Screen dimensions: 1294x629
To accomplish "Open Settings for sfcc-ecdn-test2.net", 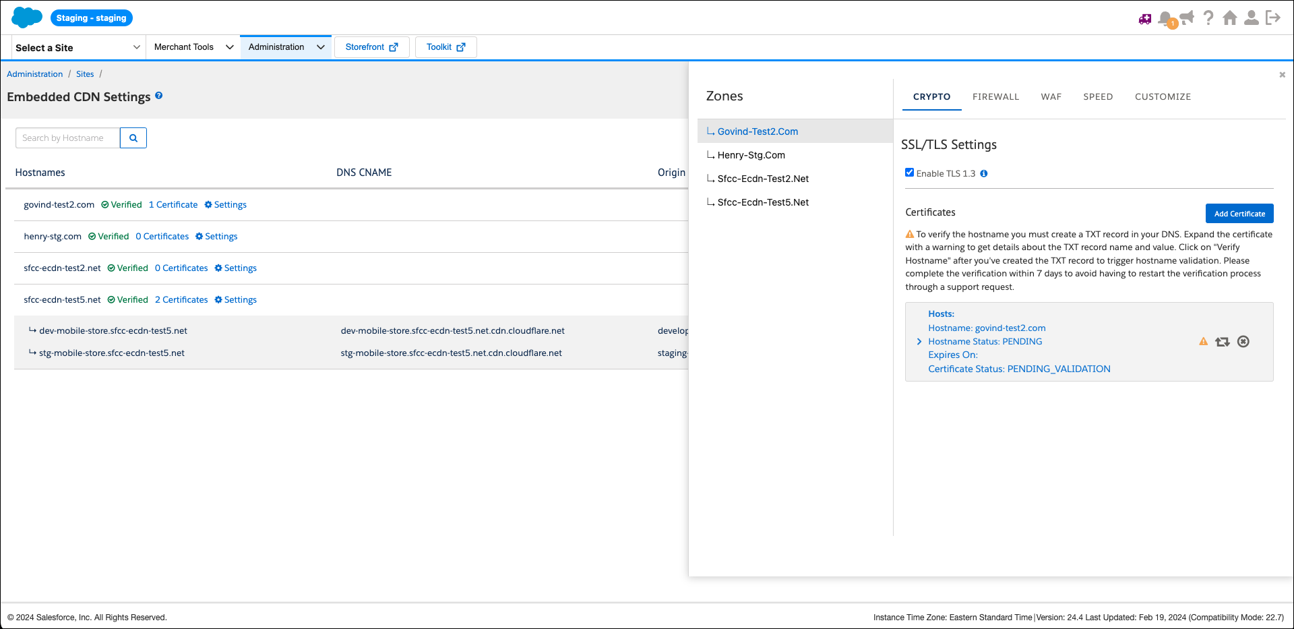I will [x=236, y=268].
